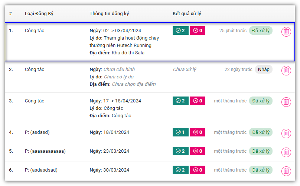This screenshot has width=300, height=186.
Task: Click 'Đã xử lý' status in row 1
Action: click(261, 31)
